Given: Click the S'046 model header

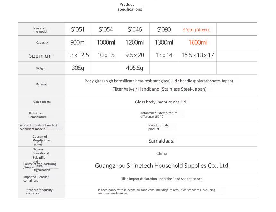Looking at the screenshot, I should coord(135,29).
